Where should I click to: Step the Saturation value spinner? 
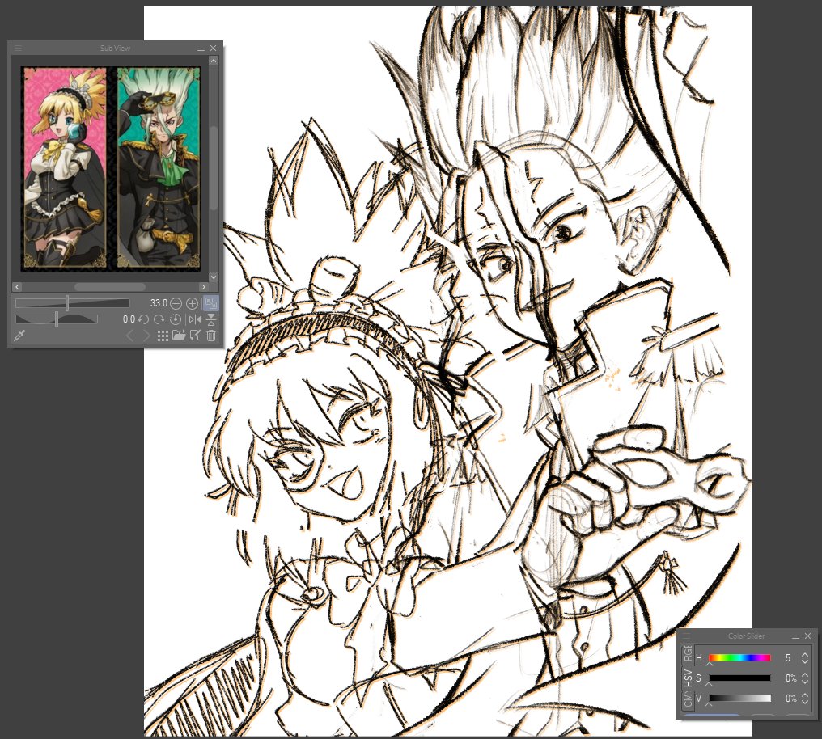(x=805, y=678)
